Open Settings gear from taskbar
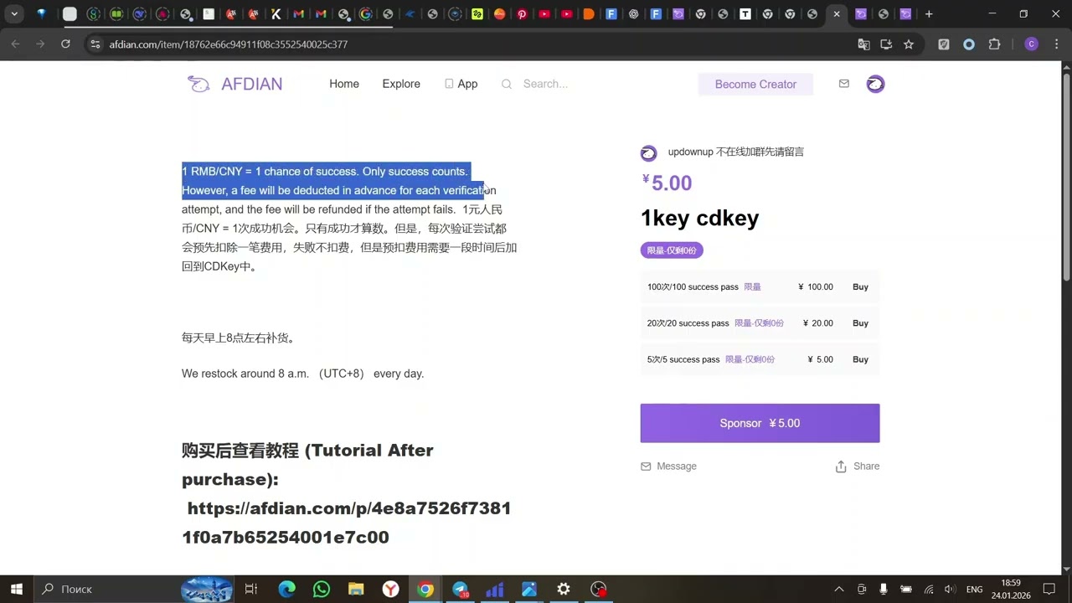Screen dimensions: 1072x603 coord(564,590)
